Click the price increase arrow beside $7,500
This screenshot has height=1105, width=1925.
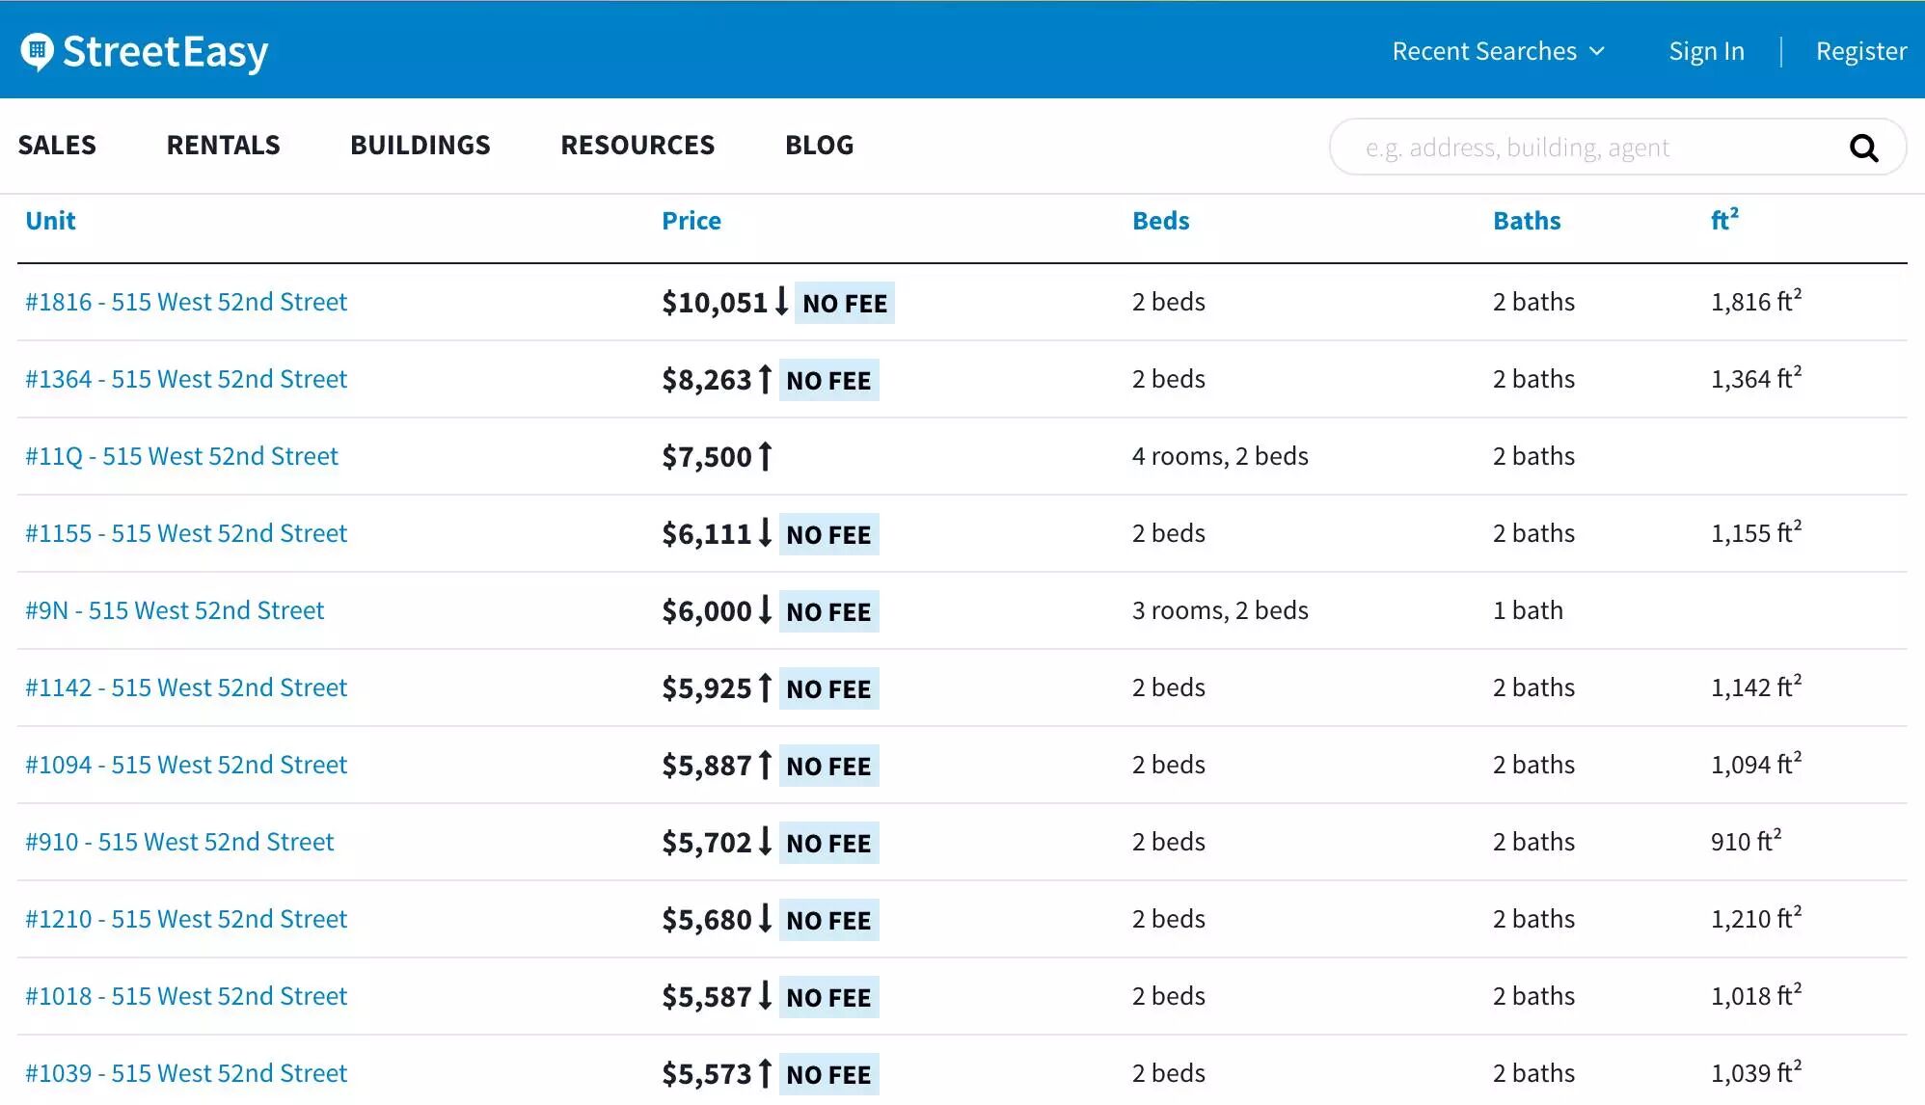click(x=765, y=456)
